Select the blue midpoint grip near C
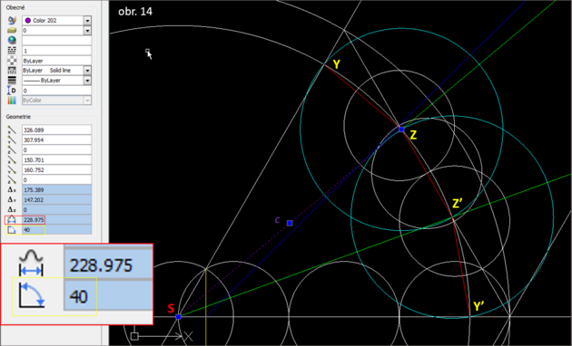Screen dimensions: 572x346 [x=290, y=223]
